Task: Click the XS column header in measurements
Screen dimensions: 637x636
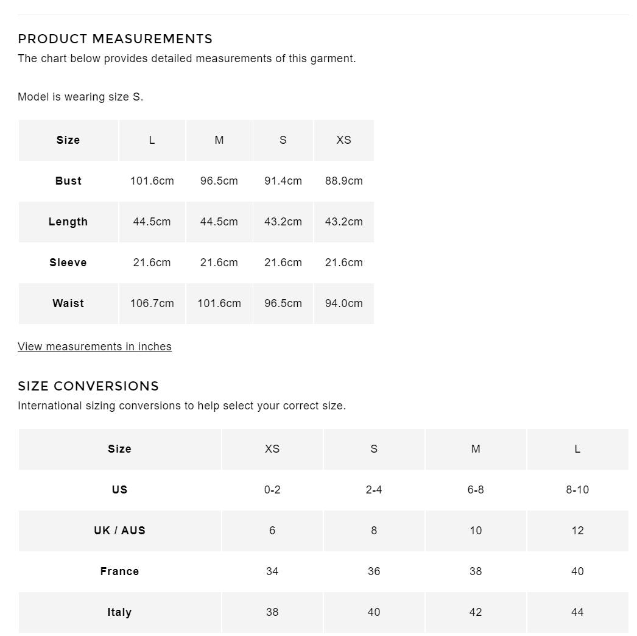Action: 343,140
